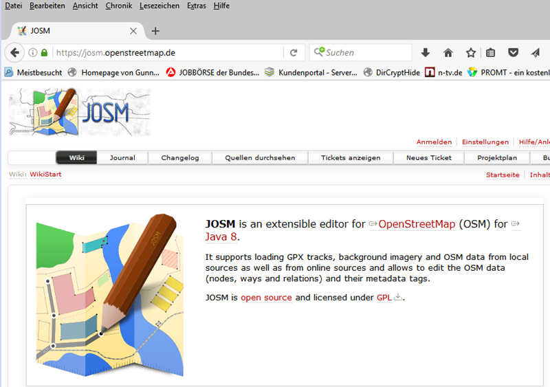Open the PROMT bookmark
This screenshot has width=550, height=387.
(509, 73)
